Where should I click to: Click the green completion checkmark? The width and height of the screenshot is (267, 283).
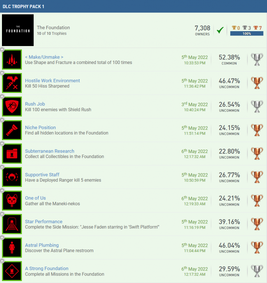pyautogui.click(x=220, y=30)
